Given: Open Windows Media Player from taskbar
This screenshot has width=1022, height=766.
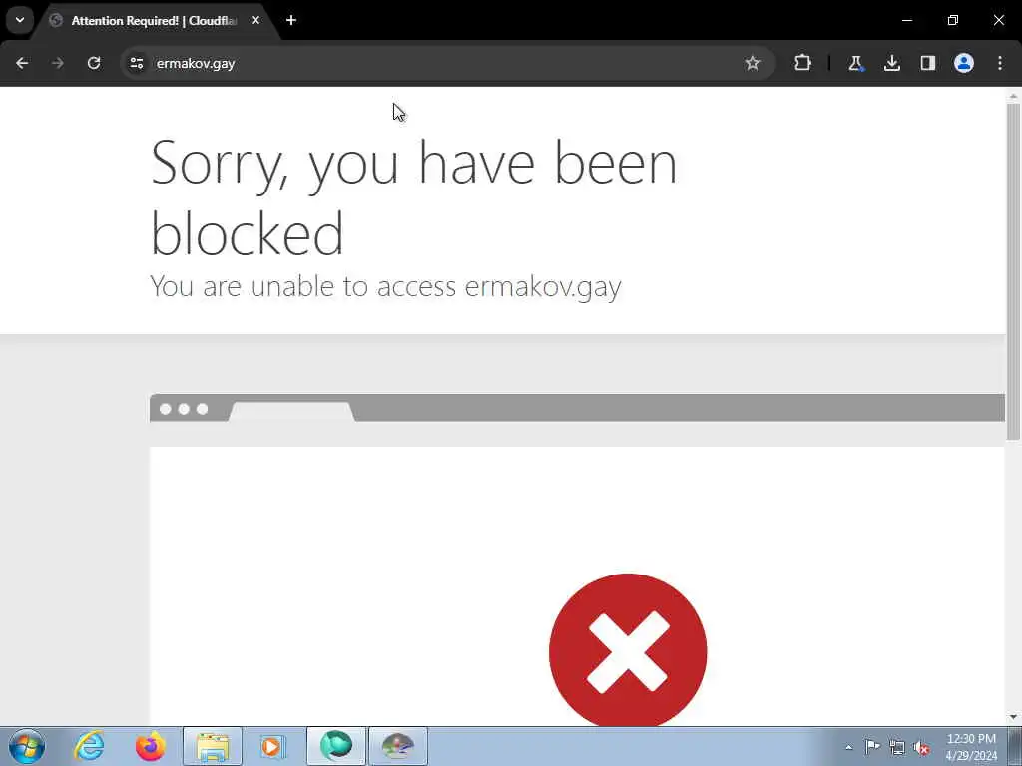Looking at the screenshot, I should click(272, 746).
